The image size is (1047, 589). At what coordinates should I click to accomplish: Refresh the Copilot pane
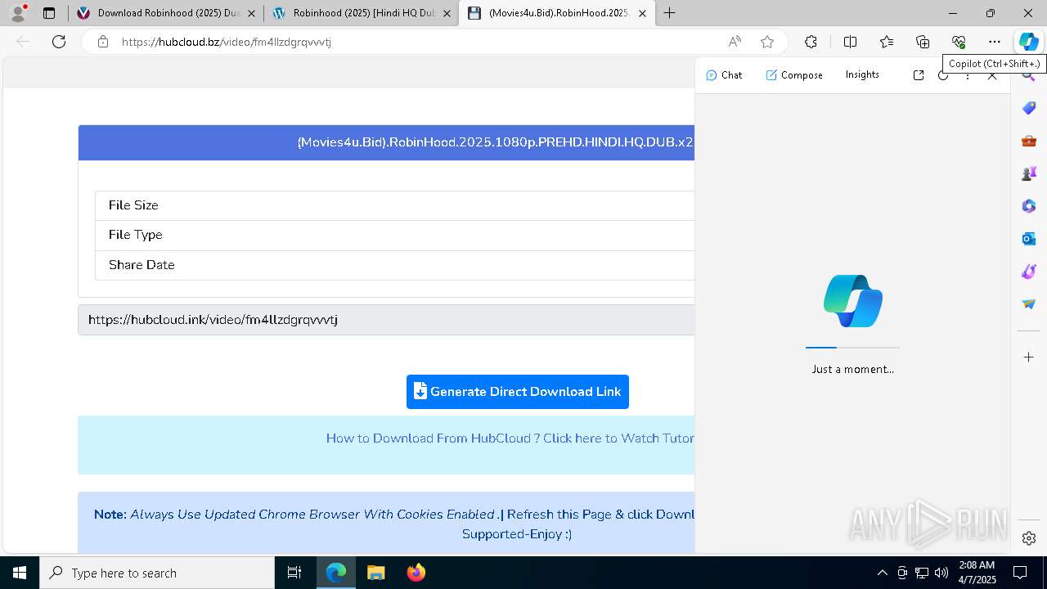[943, 75]
